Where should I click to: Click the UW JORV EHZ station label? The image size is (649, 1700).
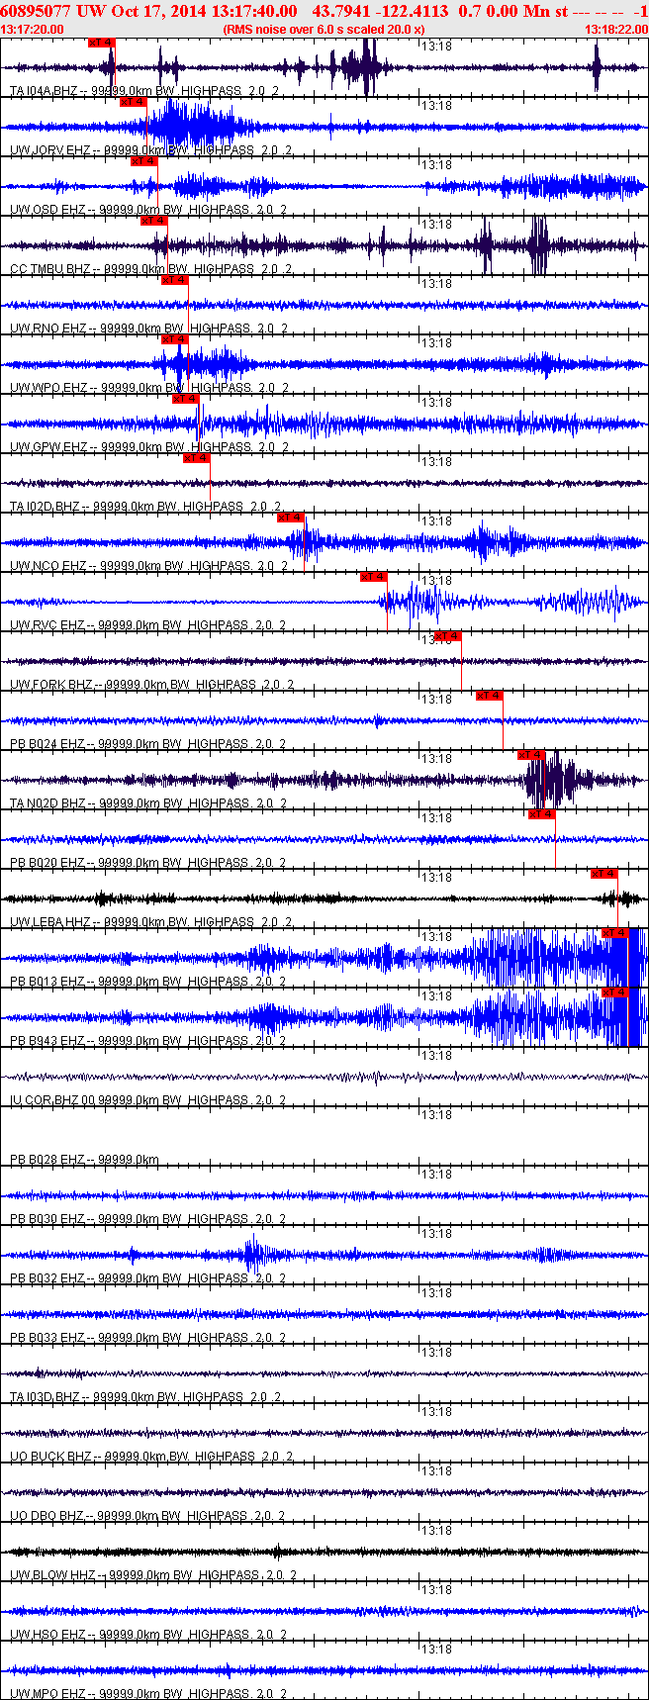point(150,150)
